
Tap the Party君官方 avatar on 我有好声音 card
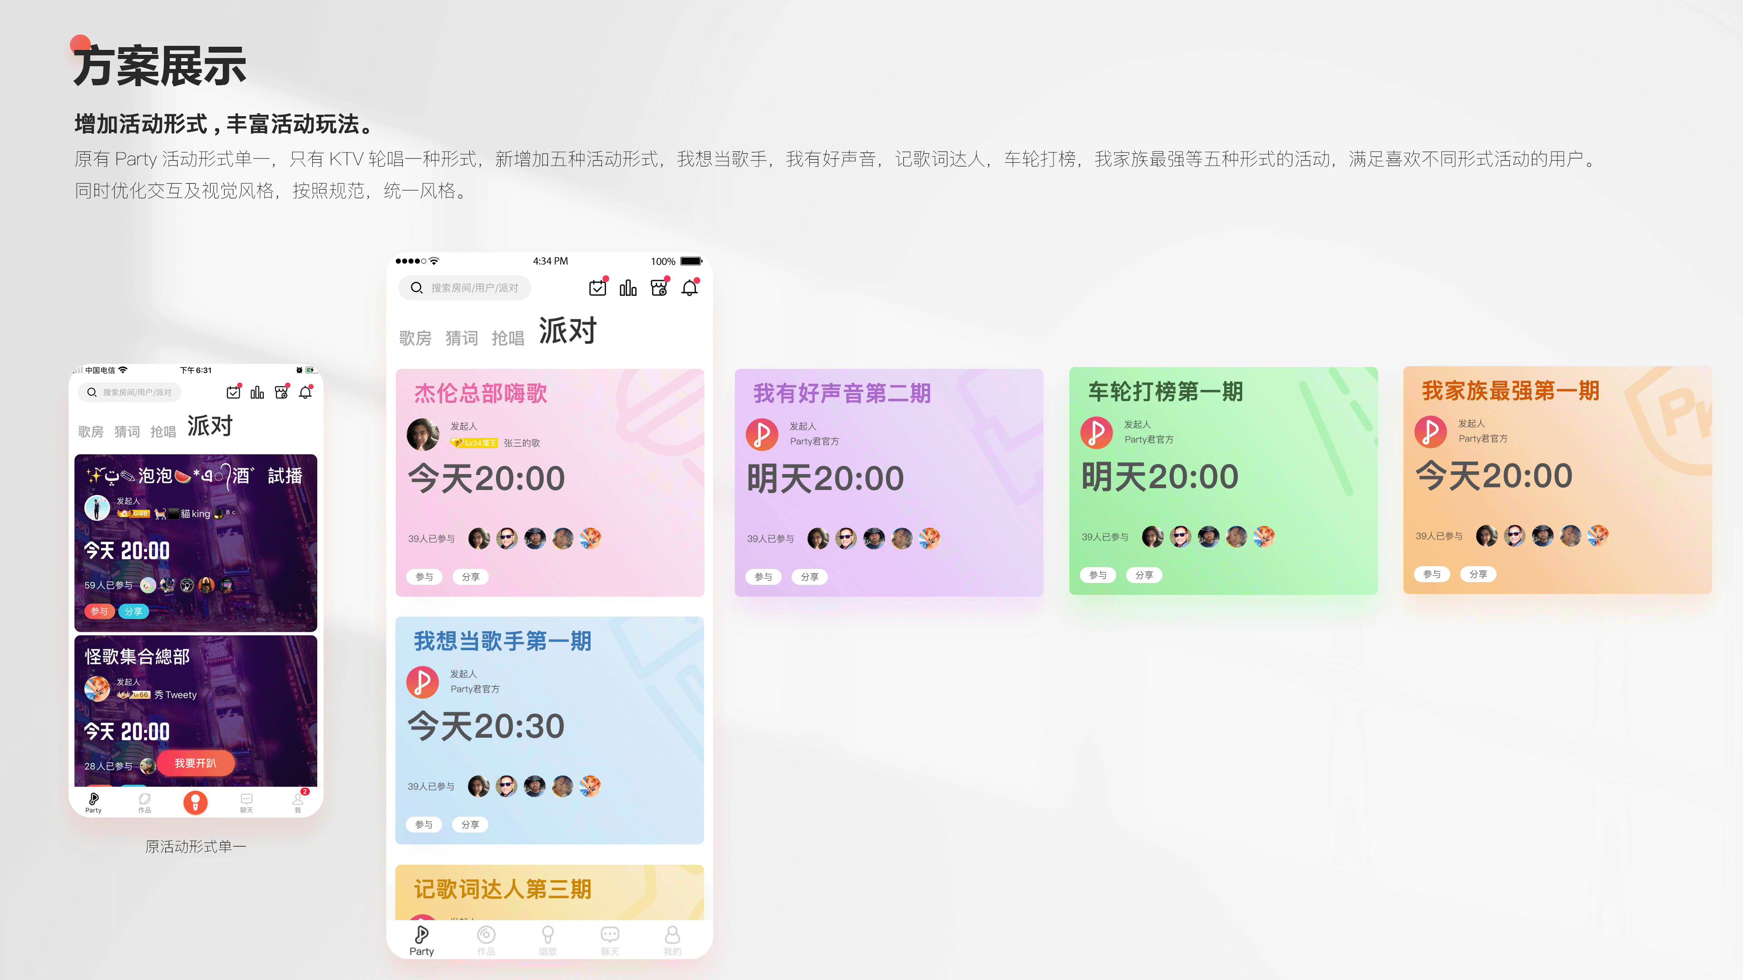tap(762, 435)
